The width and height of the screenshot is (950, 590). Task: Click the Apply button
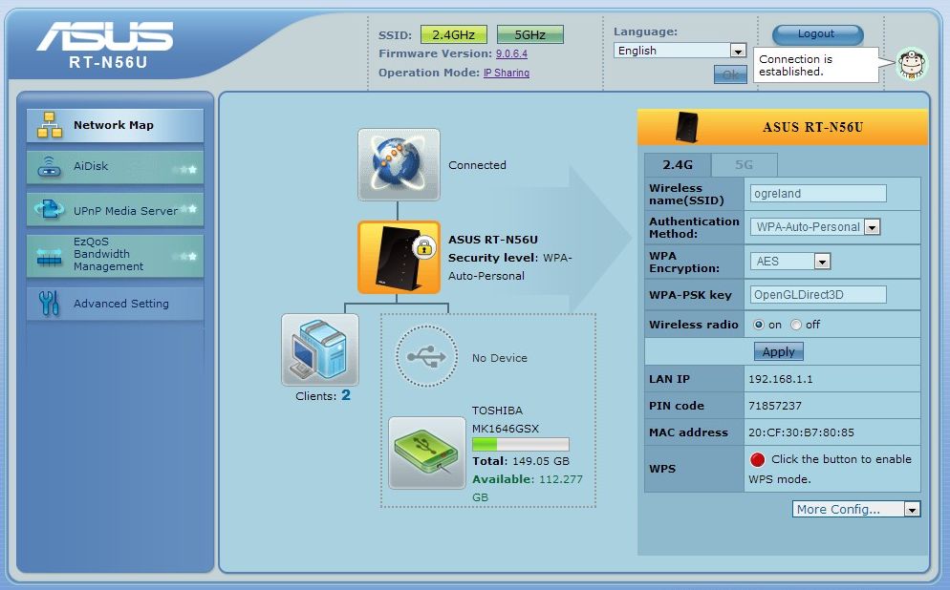(778, 351)
